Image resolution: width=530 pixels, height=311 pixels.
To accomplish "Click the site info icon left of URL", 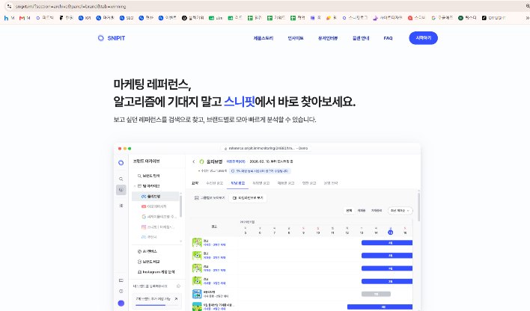I will tap(9, 7).
